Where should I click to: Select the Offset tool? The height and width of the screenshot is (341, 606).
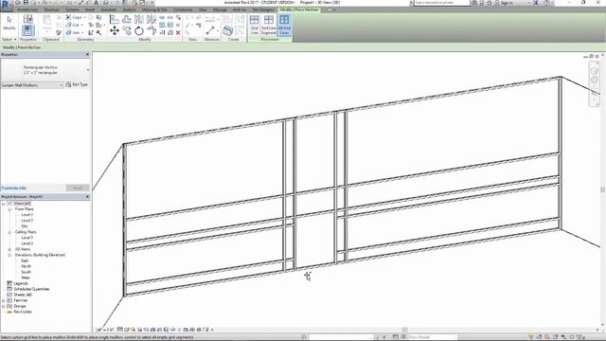coord(127,19)
